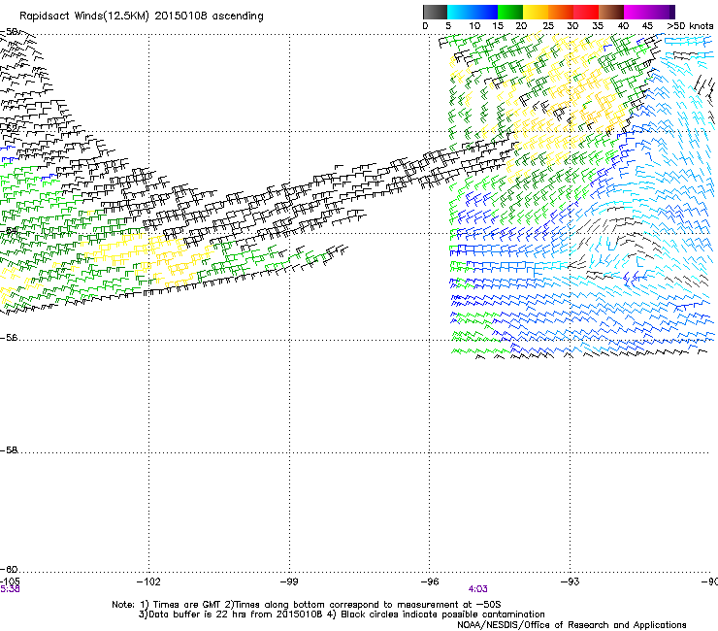Click the 'Rapidscat Winds(12.5KM) 20150108 ascending' title
The height and width of the screenshot is (631, 718).
tap(142, 17)
